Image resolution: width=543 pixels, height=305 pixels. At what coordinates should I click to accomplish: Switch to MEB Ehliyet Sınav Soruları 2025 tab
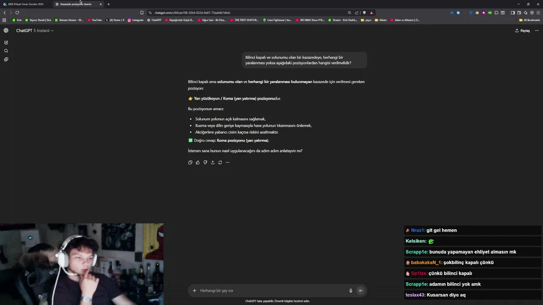point(26,4)
